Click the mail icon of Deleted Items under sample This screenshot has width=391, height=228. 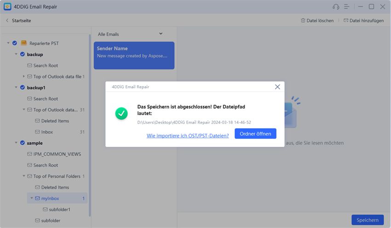[x=37, y=187]
